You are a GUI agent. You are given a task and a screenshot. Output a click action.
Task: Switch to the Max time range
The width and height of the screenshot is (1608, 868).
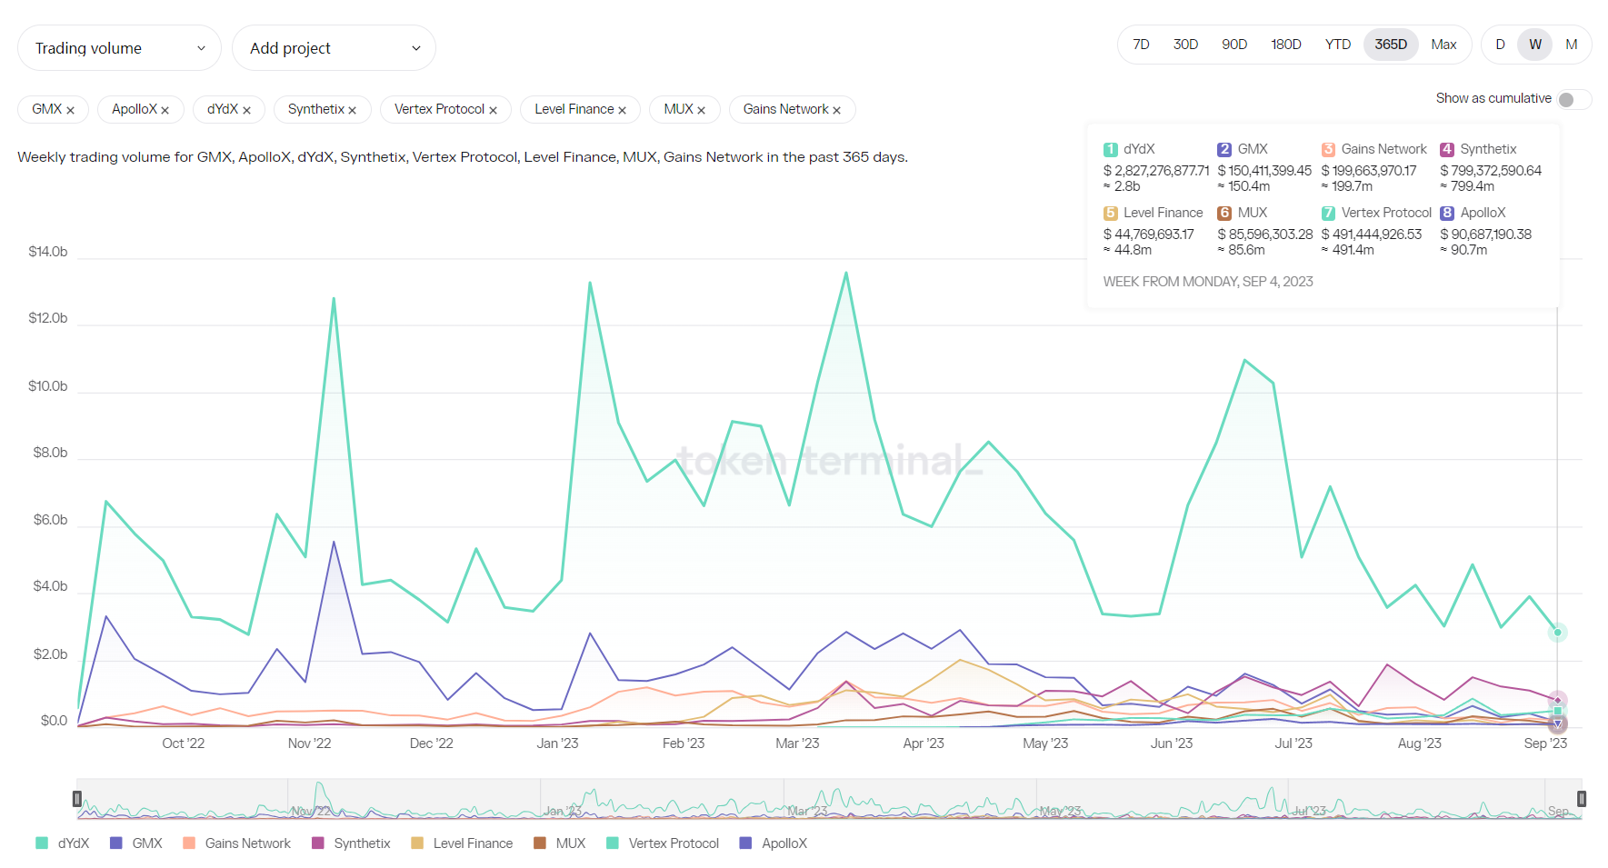pyautogui.click(x=1443, y=45)
